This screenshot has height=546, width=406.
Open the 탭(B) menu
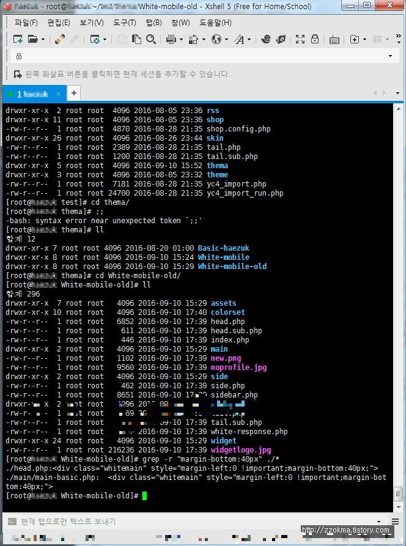(153, 23)
